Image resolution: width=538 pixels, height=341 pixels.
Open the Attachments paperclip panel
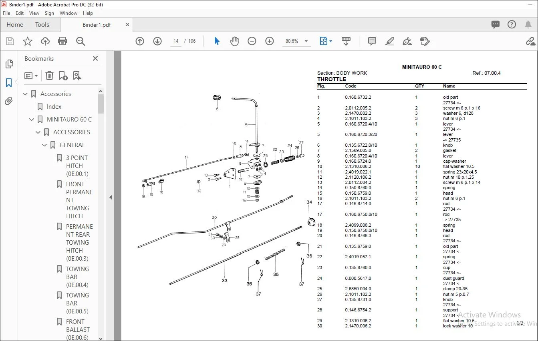(x=9, y=101)
